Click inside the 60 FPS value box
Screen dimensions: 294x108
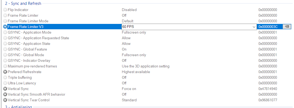186,27
